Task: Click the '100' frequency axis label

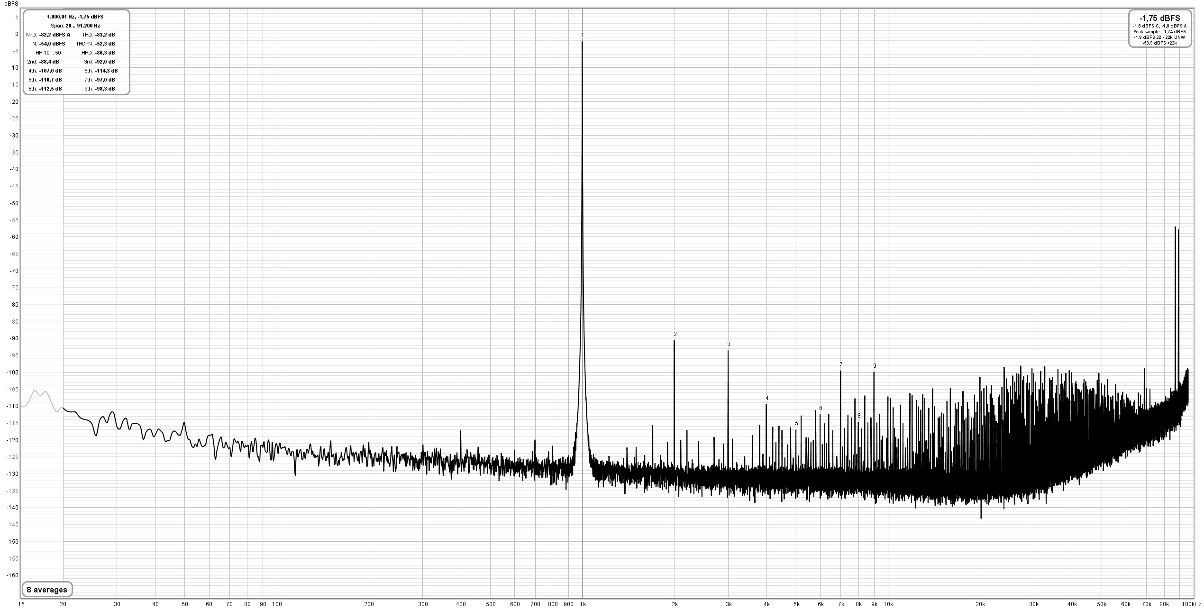Action: 277,604
